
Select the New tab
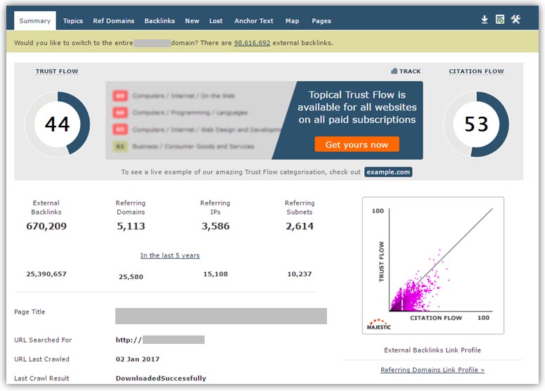click(192, 21)
